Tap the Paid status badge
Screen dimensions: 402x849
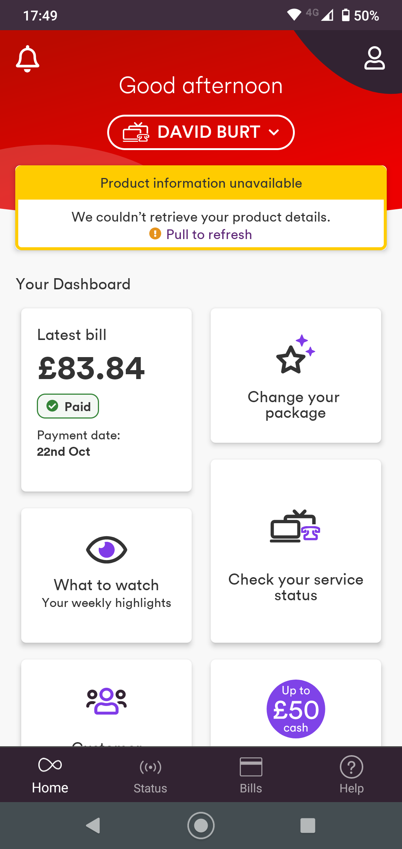click(x=68, y=406)
